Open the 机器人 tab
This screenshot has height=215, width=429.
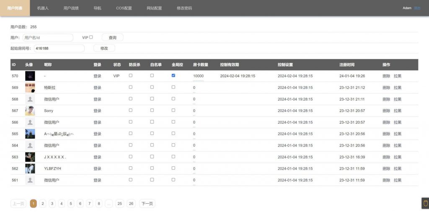[43, 8]
